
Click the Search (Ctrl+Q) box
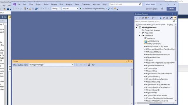click(125, 4)
